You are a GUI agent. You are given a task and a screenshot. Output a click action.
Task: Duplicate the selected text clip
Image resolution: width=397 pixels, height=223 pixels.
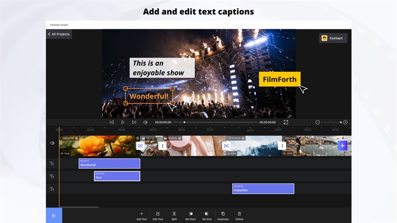tap(223, 216)
